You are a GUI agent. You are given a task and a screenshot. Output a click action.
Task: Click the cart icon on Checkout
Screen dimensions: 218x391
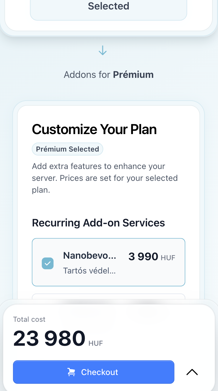71,372
